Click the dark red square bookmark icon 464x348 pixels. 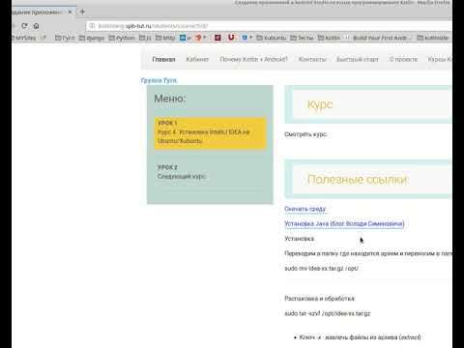pos(217,38)
